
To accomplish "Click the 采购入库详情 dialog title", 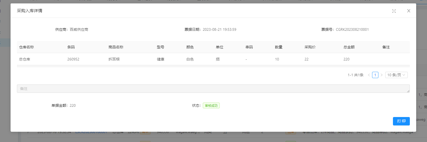I will point(30,11).
